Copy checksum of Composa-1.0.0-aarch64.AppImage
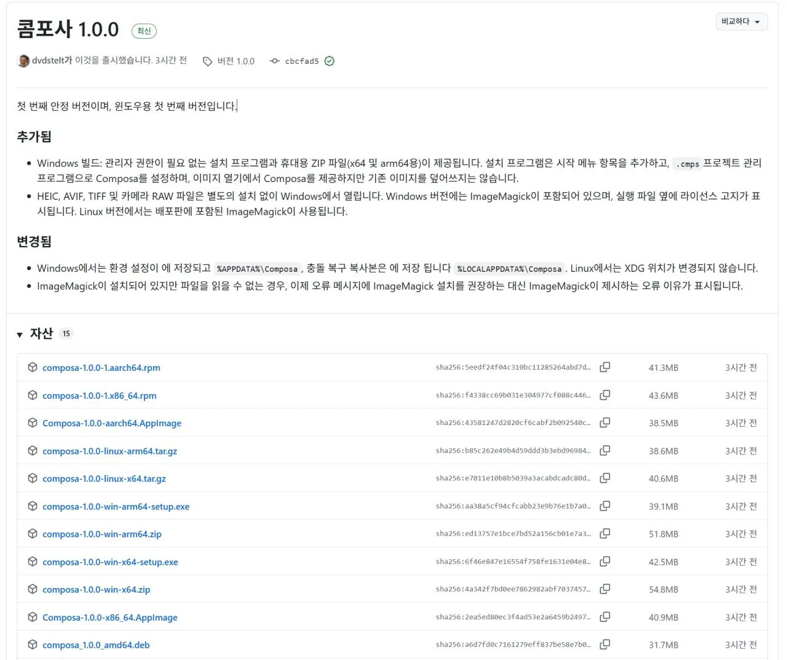Viewport: 787px width, 660px height. coord(605,423)
